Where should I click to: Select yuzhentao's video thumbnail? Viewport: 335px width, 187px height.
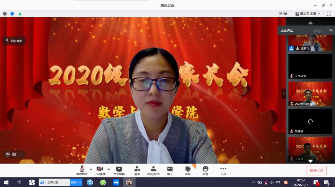[310, 94]
